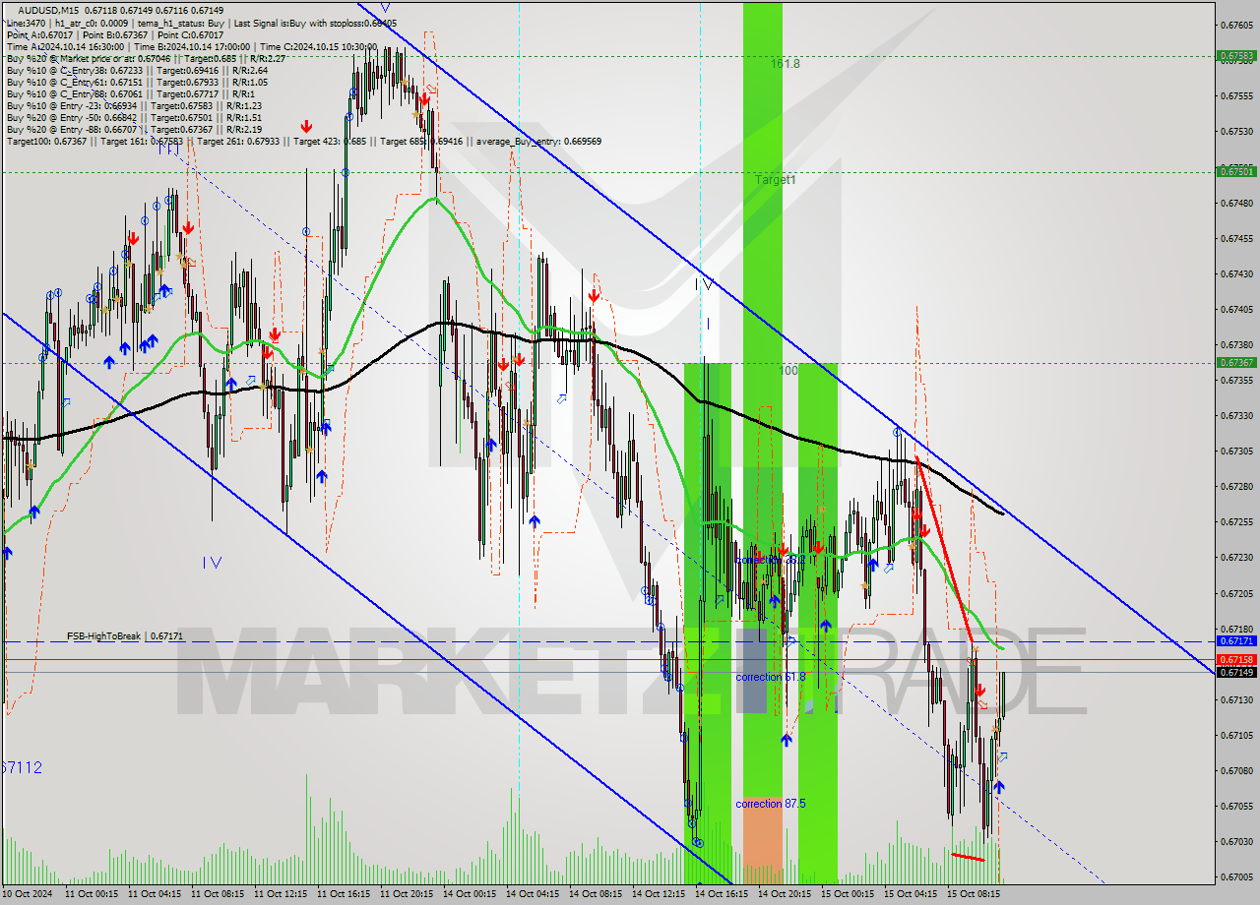This screenshot has width=1260, height=905.
Task: Click the green 0.67583 price tag
Action: pyautogui.click(x=1236, y=55)
